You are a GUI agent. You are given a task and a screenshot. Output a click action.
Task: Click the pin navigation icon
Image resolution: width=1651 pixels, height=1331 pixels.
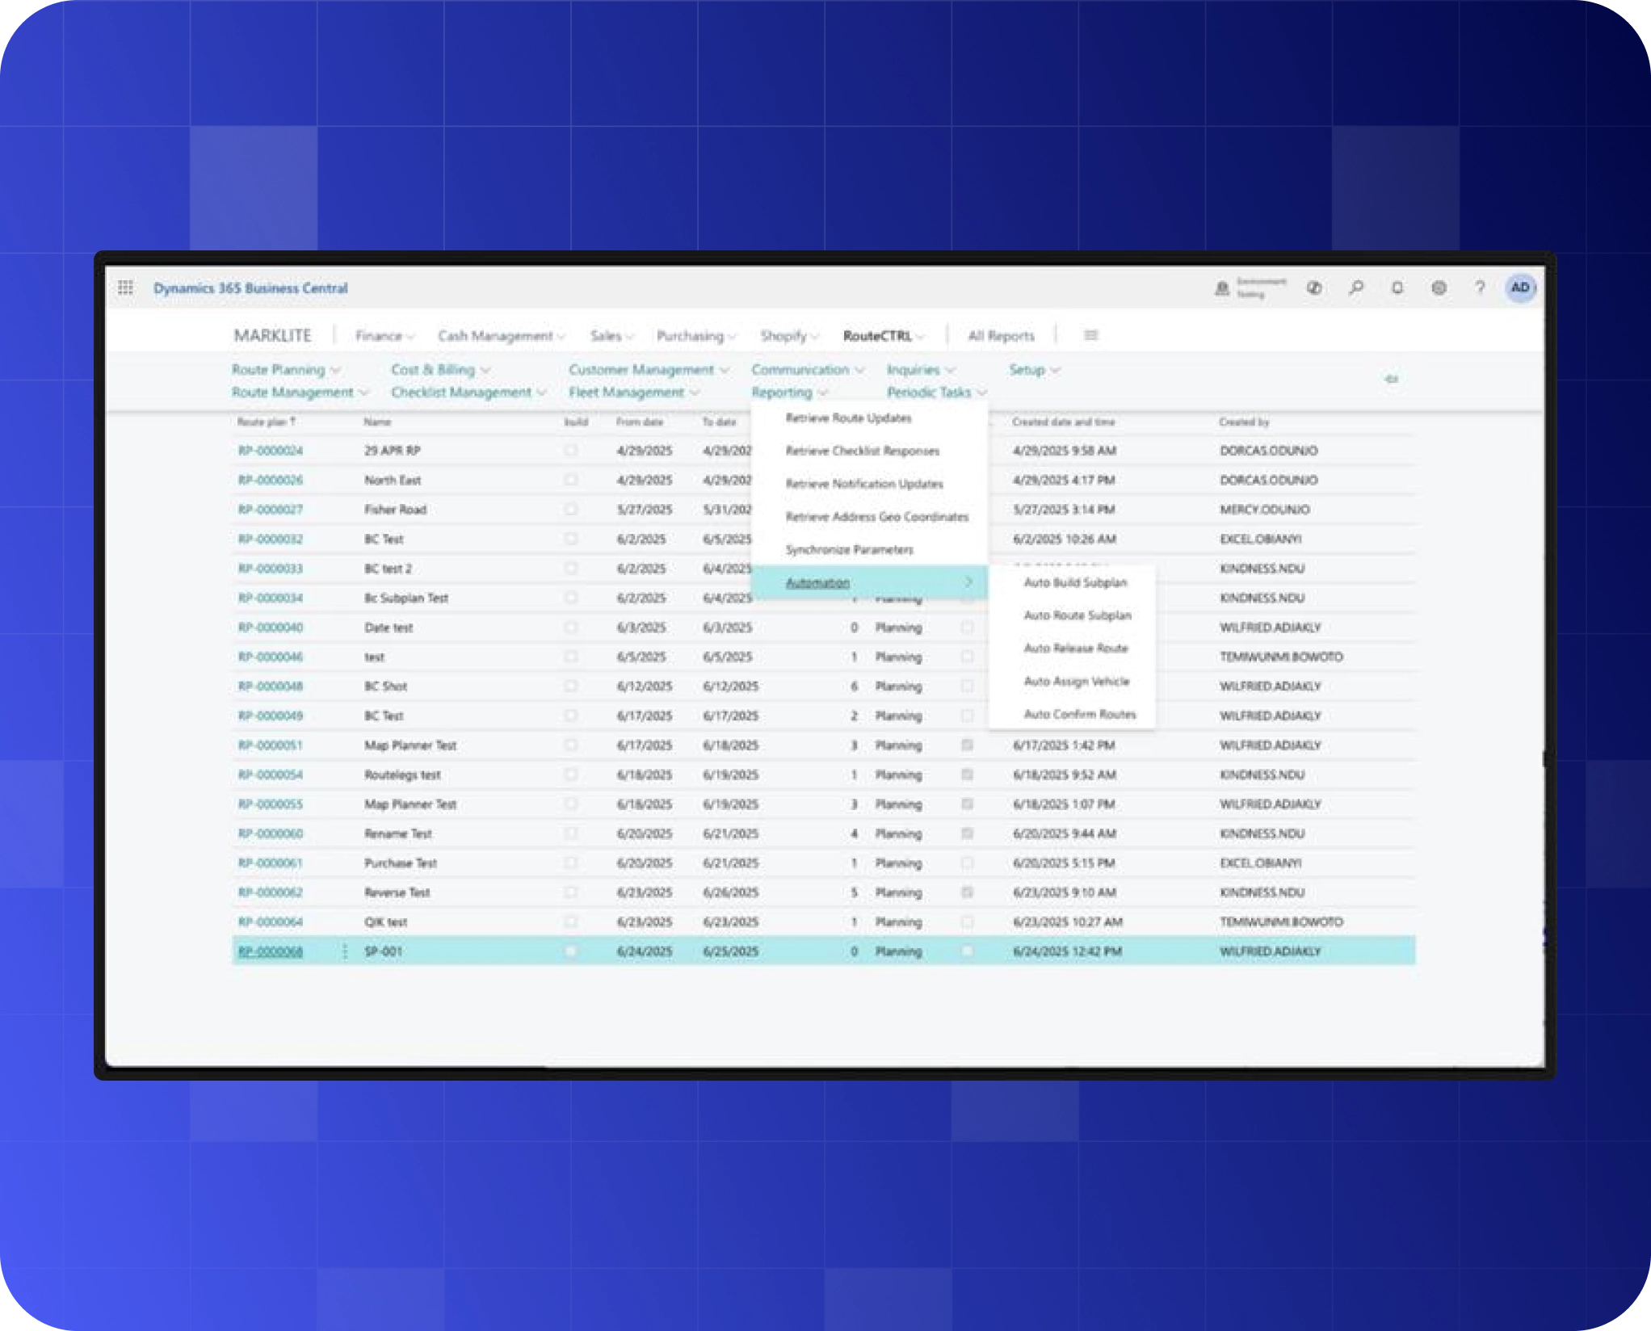(x=1391, y=379)
